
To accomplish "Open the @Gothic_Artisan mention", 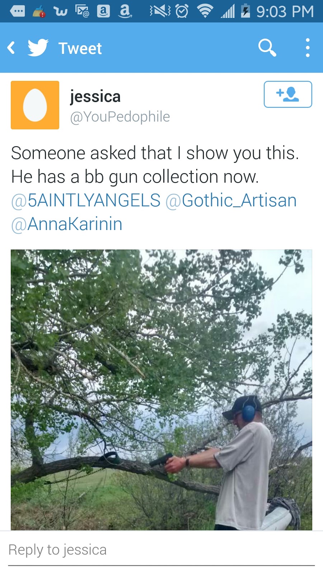I will pyautogui.click(x=231, y=200).
